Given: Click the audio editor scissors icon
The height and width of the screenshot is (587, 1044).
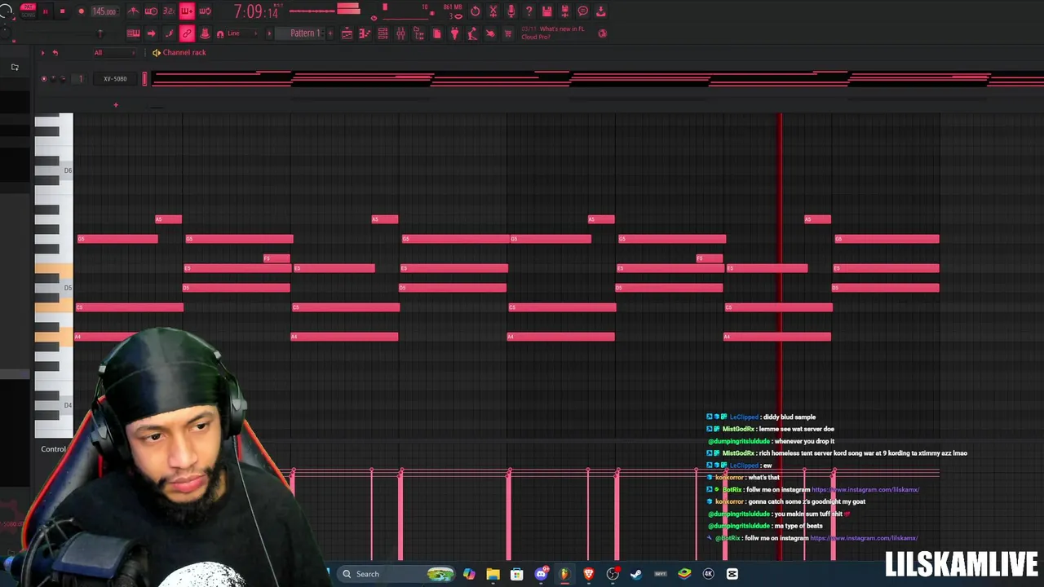Looking at the screenshot, I should pos(493,11).
